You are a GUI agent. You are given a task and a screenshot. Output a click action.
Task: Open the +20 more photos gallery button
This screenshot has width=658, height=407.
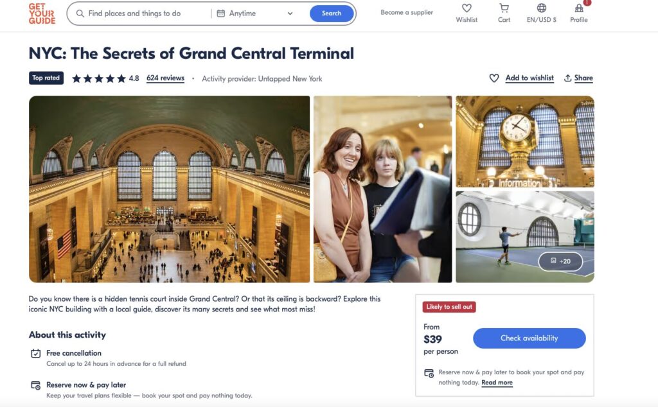(x=560, y=261)
